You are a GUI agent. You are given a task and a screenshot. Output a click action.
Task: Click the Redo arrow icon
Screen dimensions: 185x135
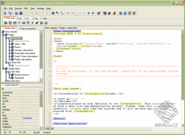73,13
